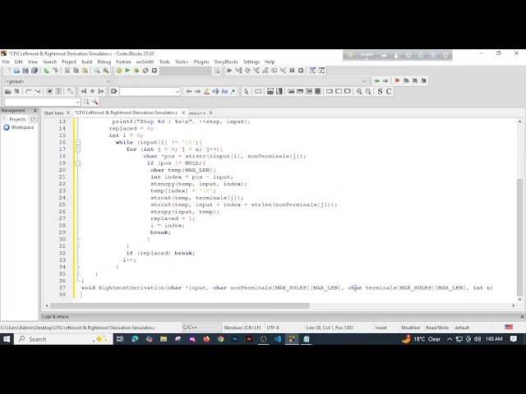Rebuild the project icon
The width and height of the screenshot is (526, 394).
[x=145, y=71]
